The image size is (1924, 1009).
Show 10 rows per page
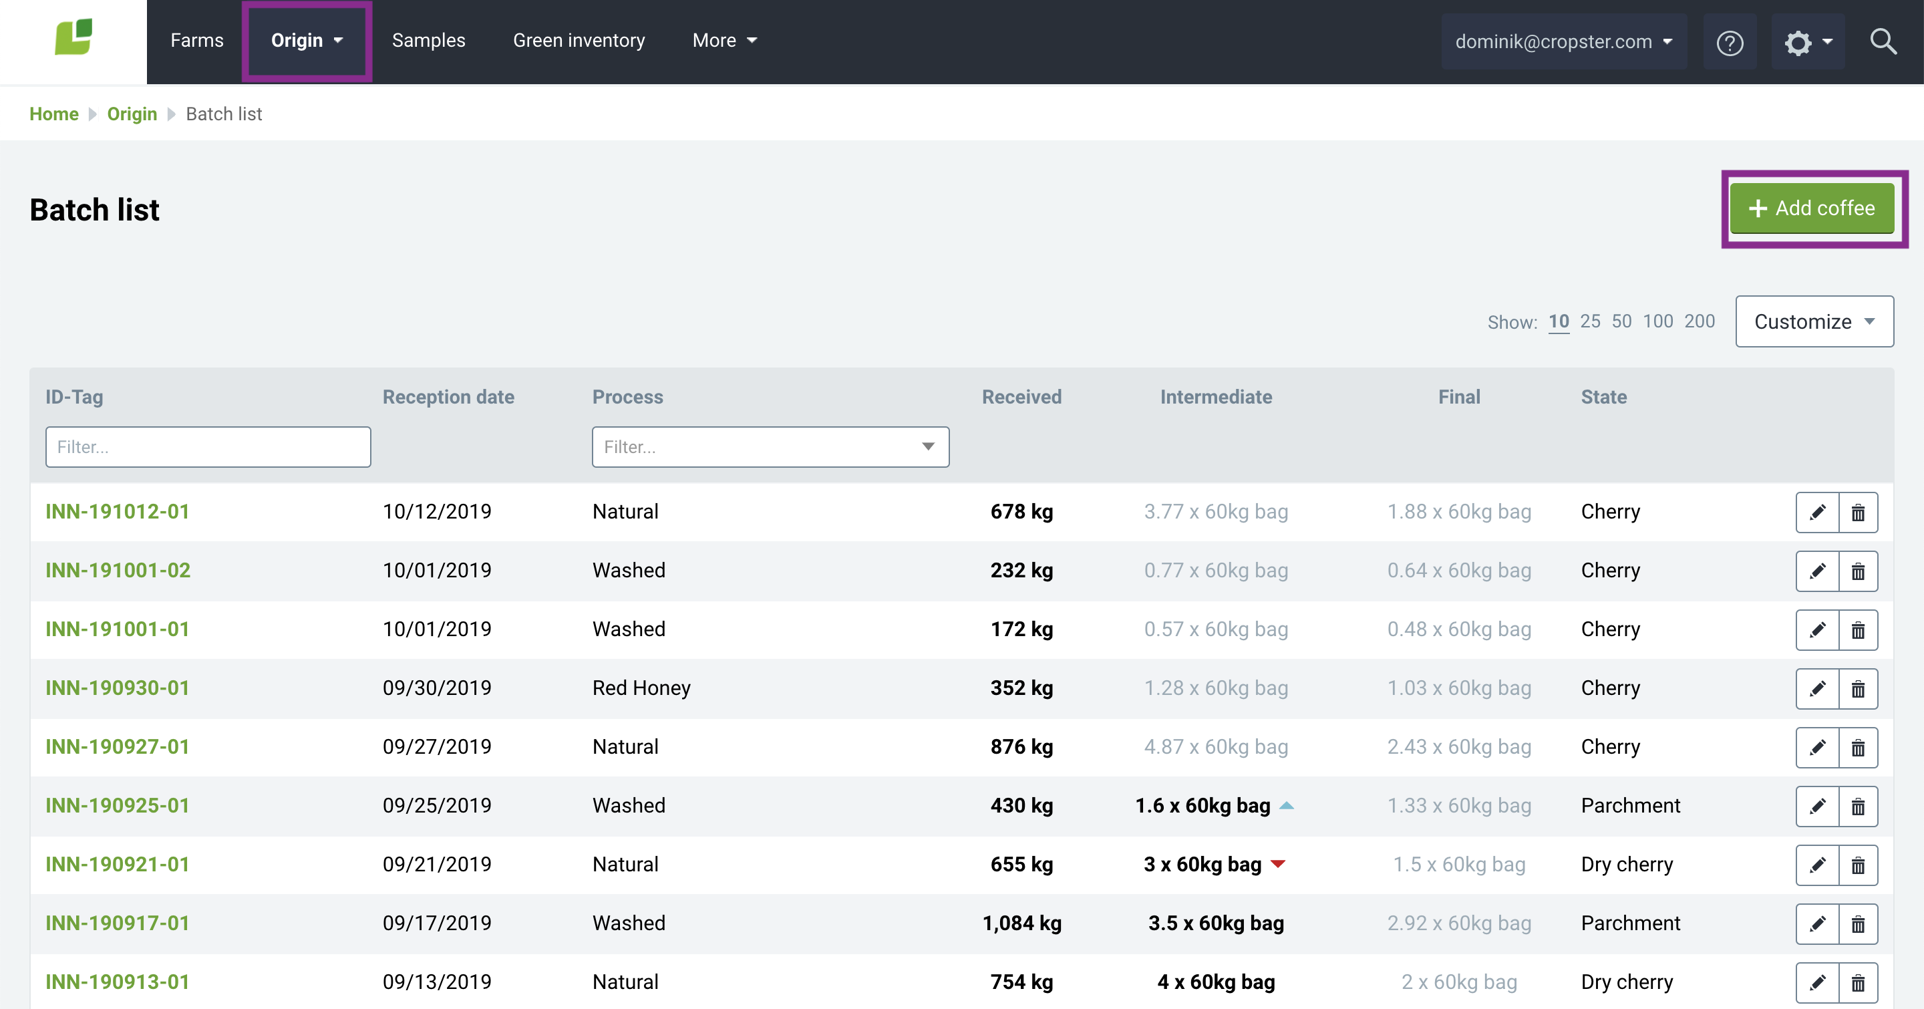(x=1559, y=322)
